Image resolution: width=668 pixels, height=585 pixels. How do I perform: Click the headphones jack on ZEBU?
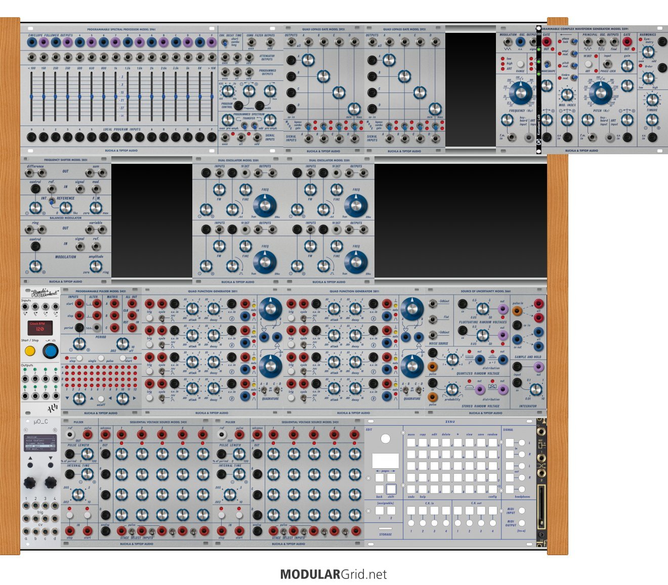click(522, 489)
